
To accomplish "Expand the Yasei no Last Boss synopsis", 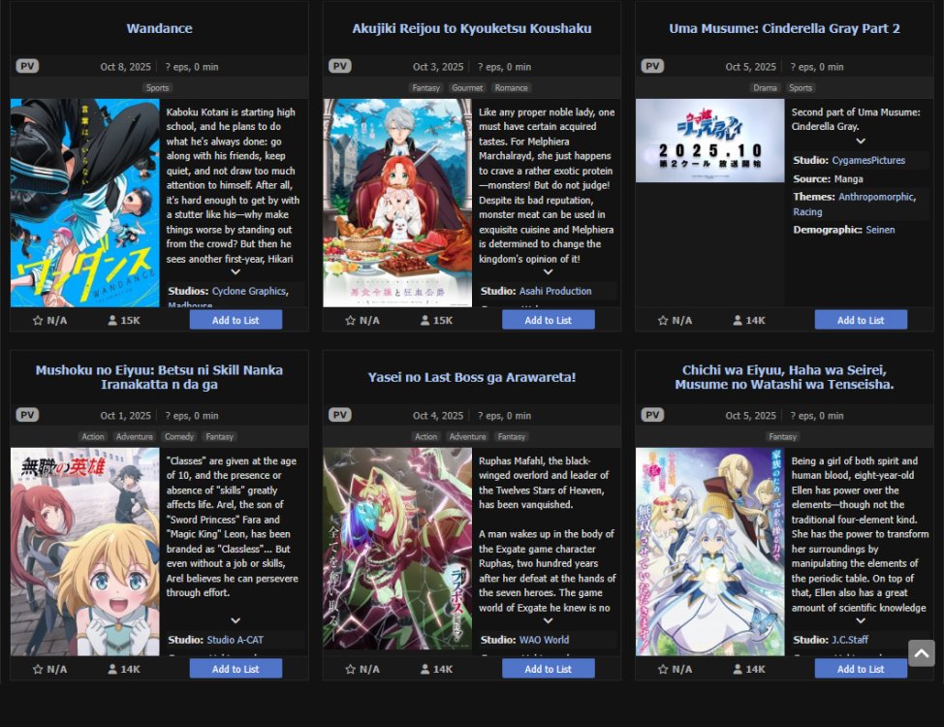I will point(548,621).
